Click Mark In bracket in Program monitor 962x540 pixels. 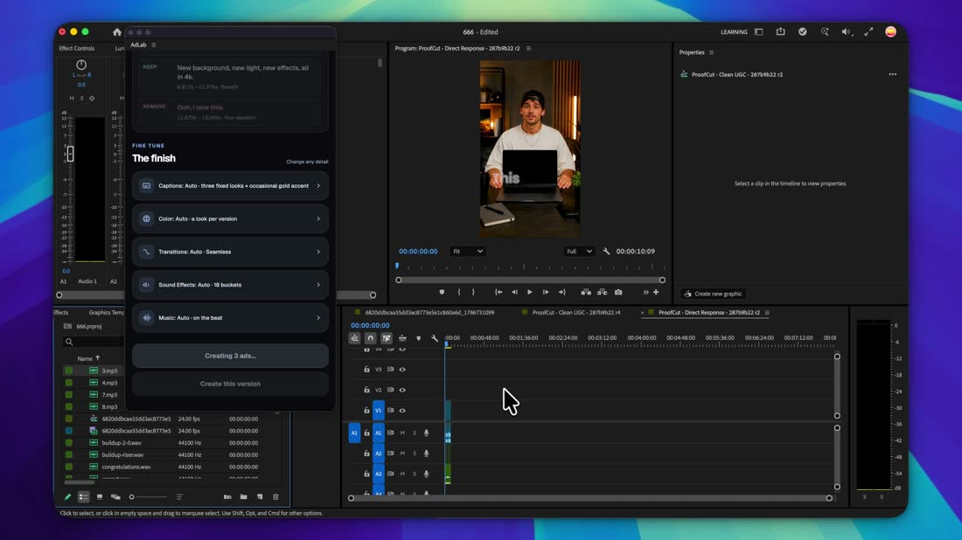(459, 293)
